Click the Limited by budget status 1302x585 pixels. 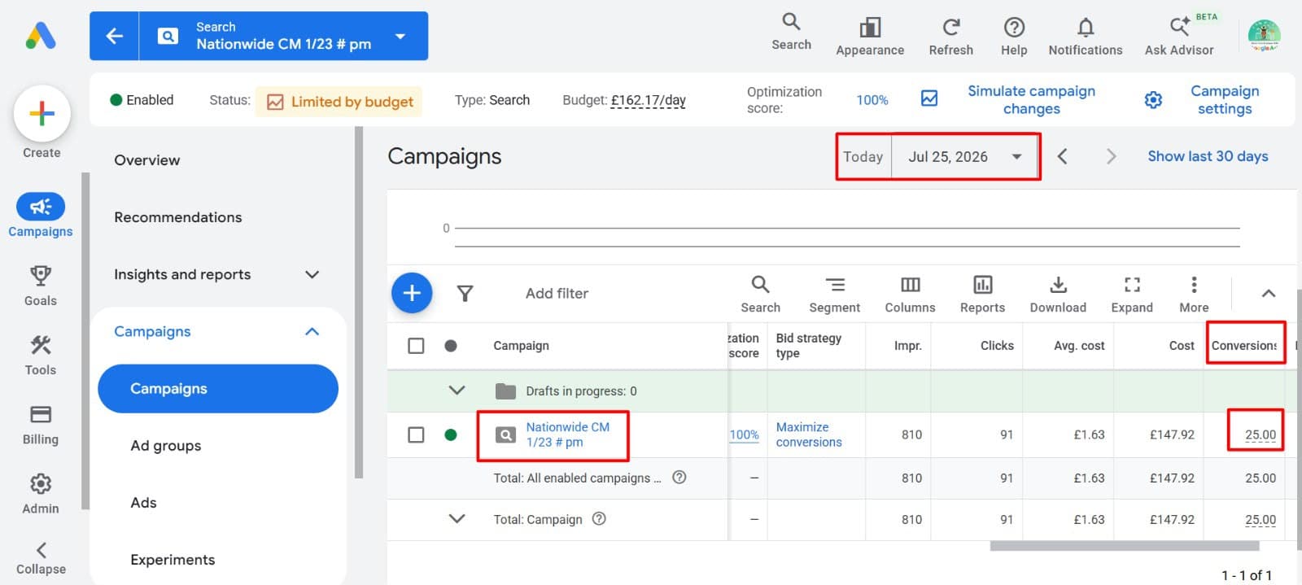pos(339,102)
